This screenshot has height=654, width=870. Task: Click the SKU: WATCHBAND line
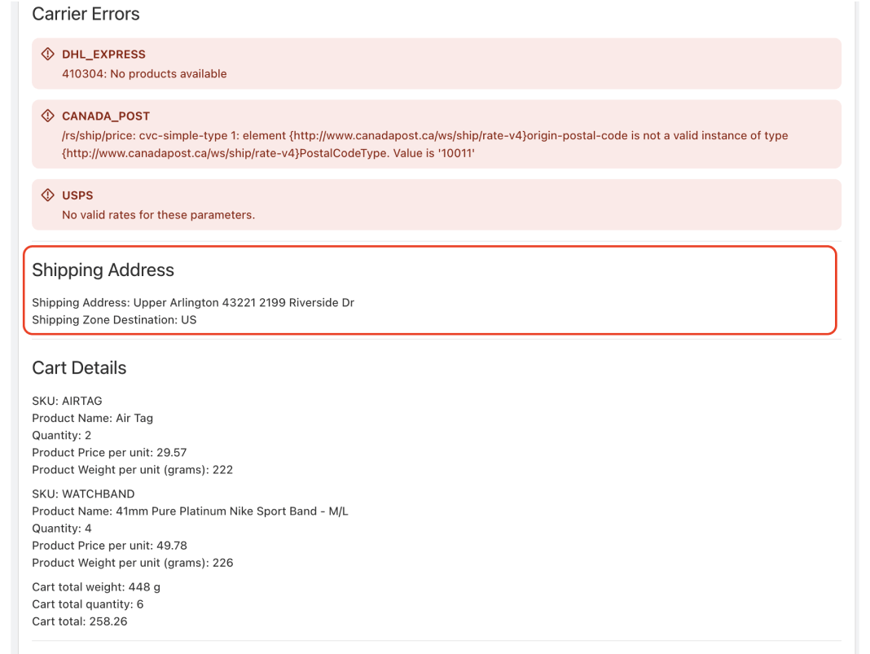point(83,494)
